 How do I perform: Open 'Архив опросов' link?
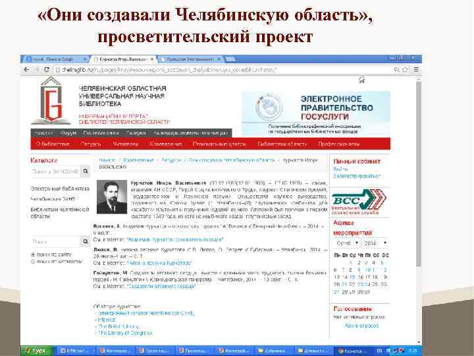tap(361, 326)
